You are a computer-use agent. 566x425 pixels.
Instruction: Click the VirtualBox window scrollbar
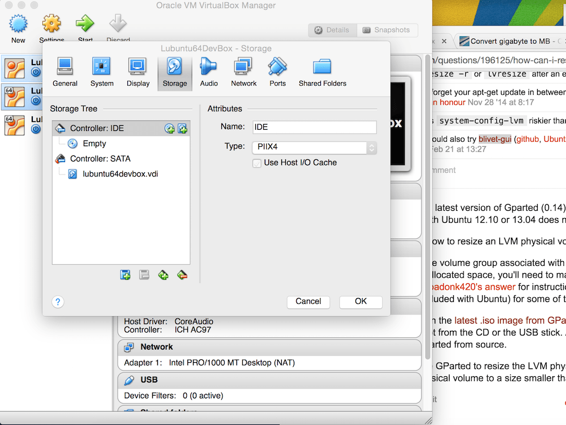click(427, 206)
